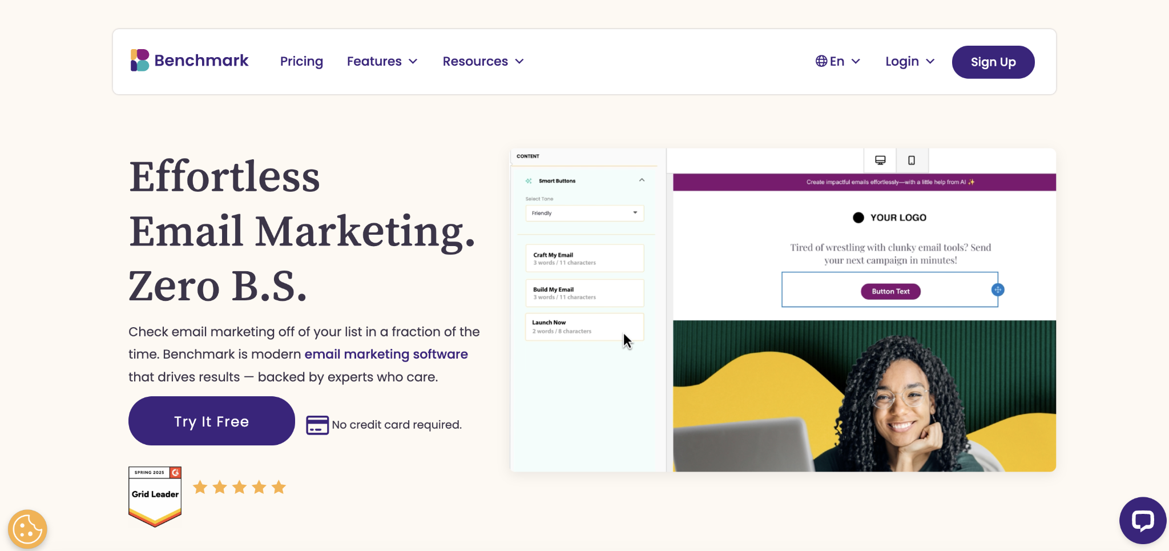Open the email marketing software link

pos(386,354)
